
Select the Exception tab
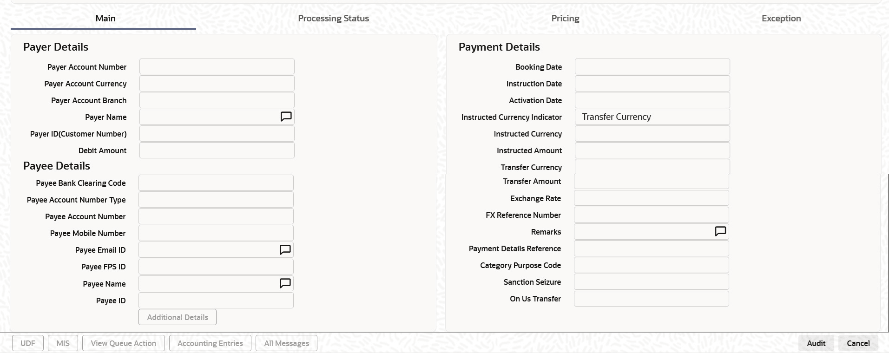781,18
